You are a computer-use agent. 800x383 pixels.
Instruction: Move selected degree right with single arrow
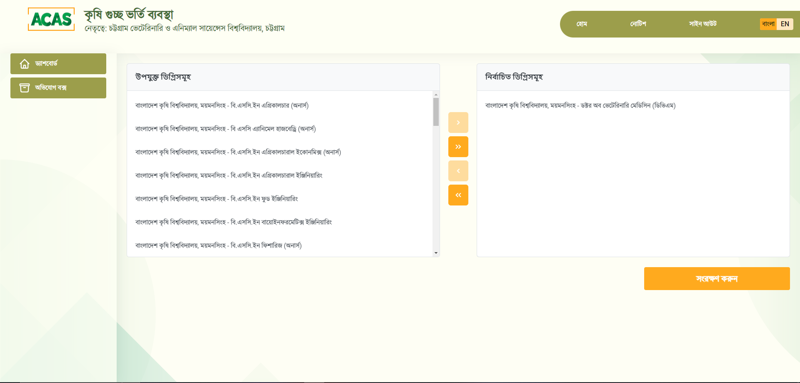click(458, 123)
